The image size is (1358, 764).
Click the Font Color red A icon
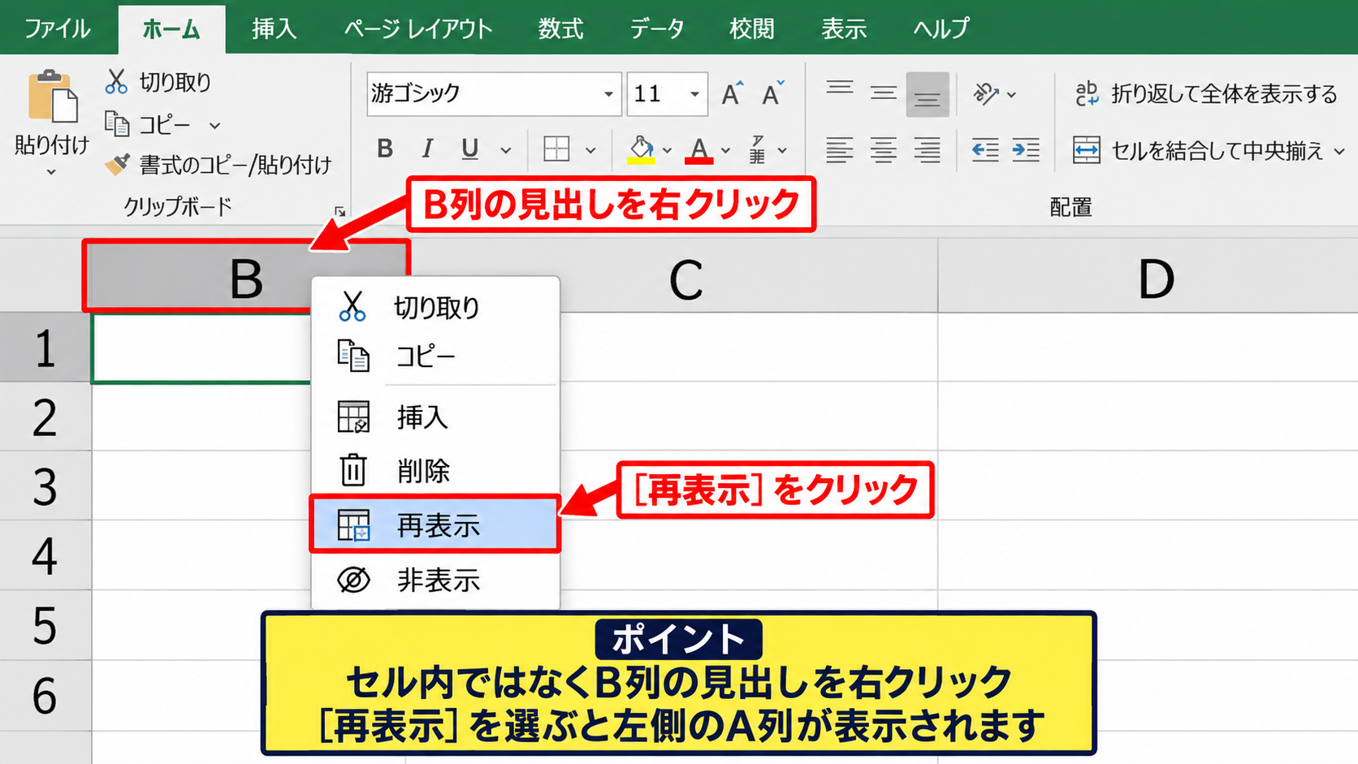[x=699, y=149]
